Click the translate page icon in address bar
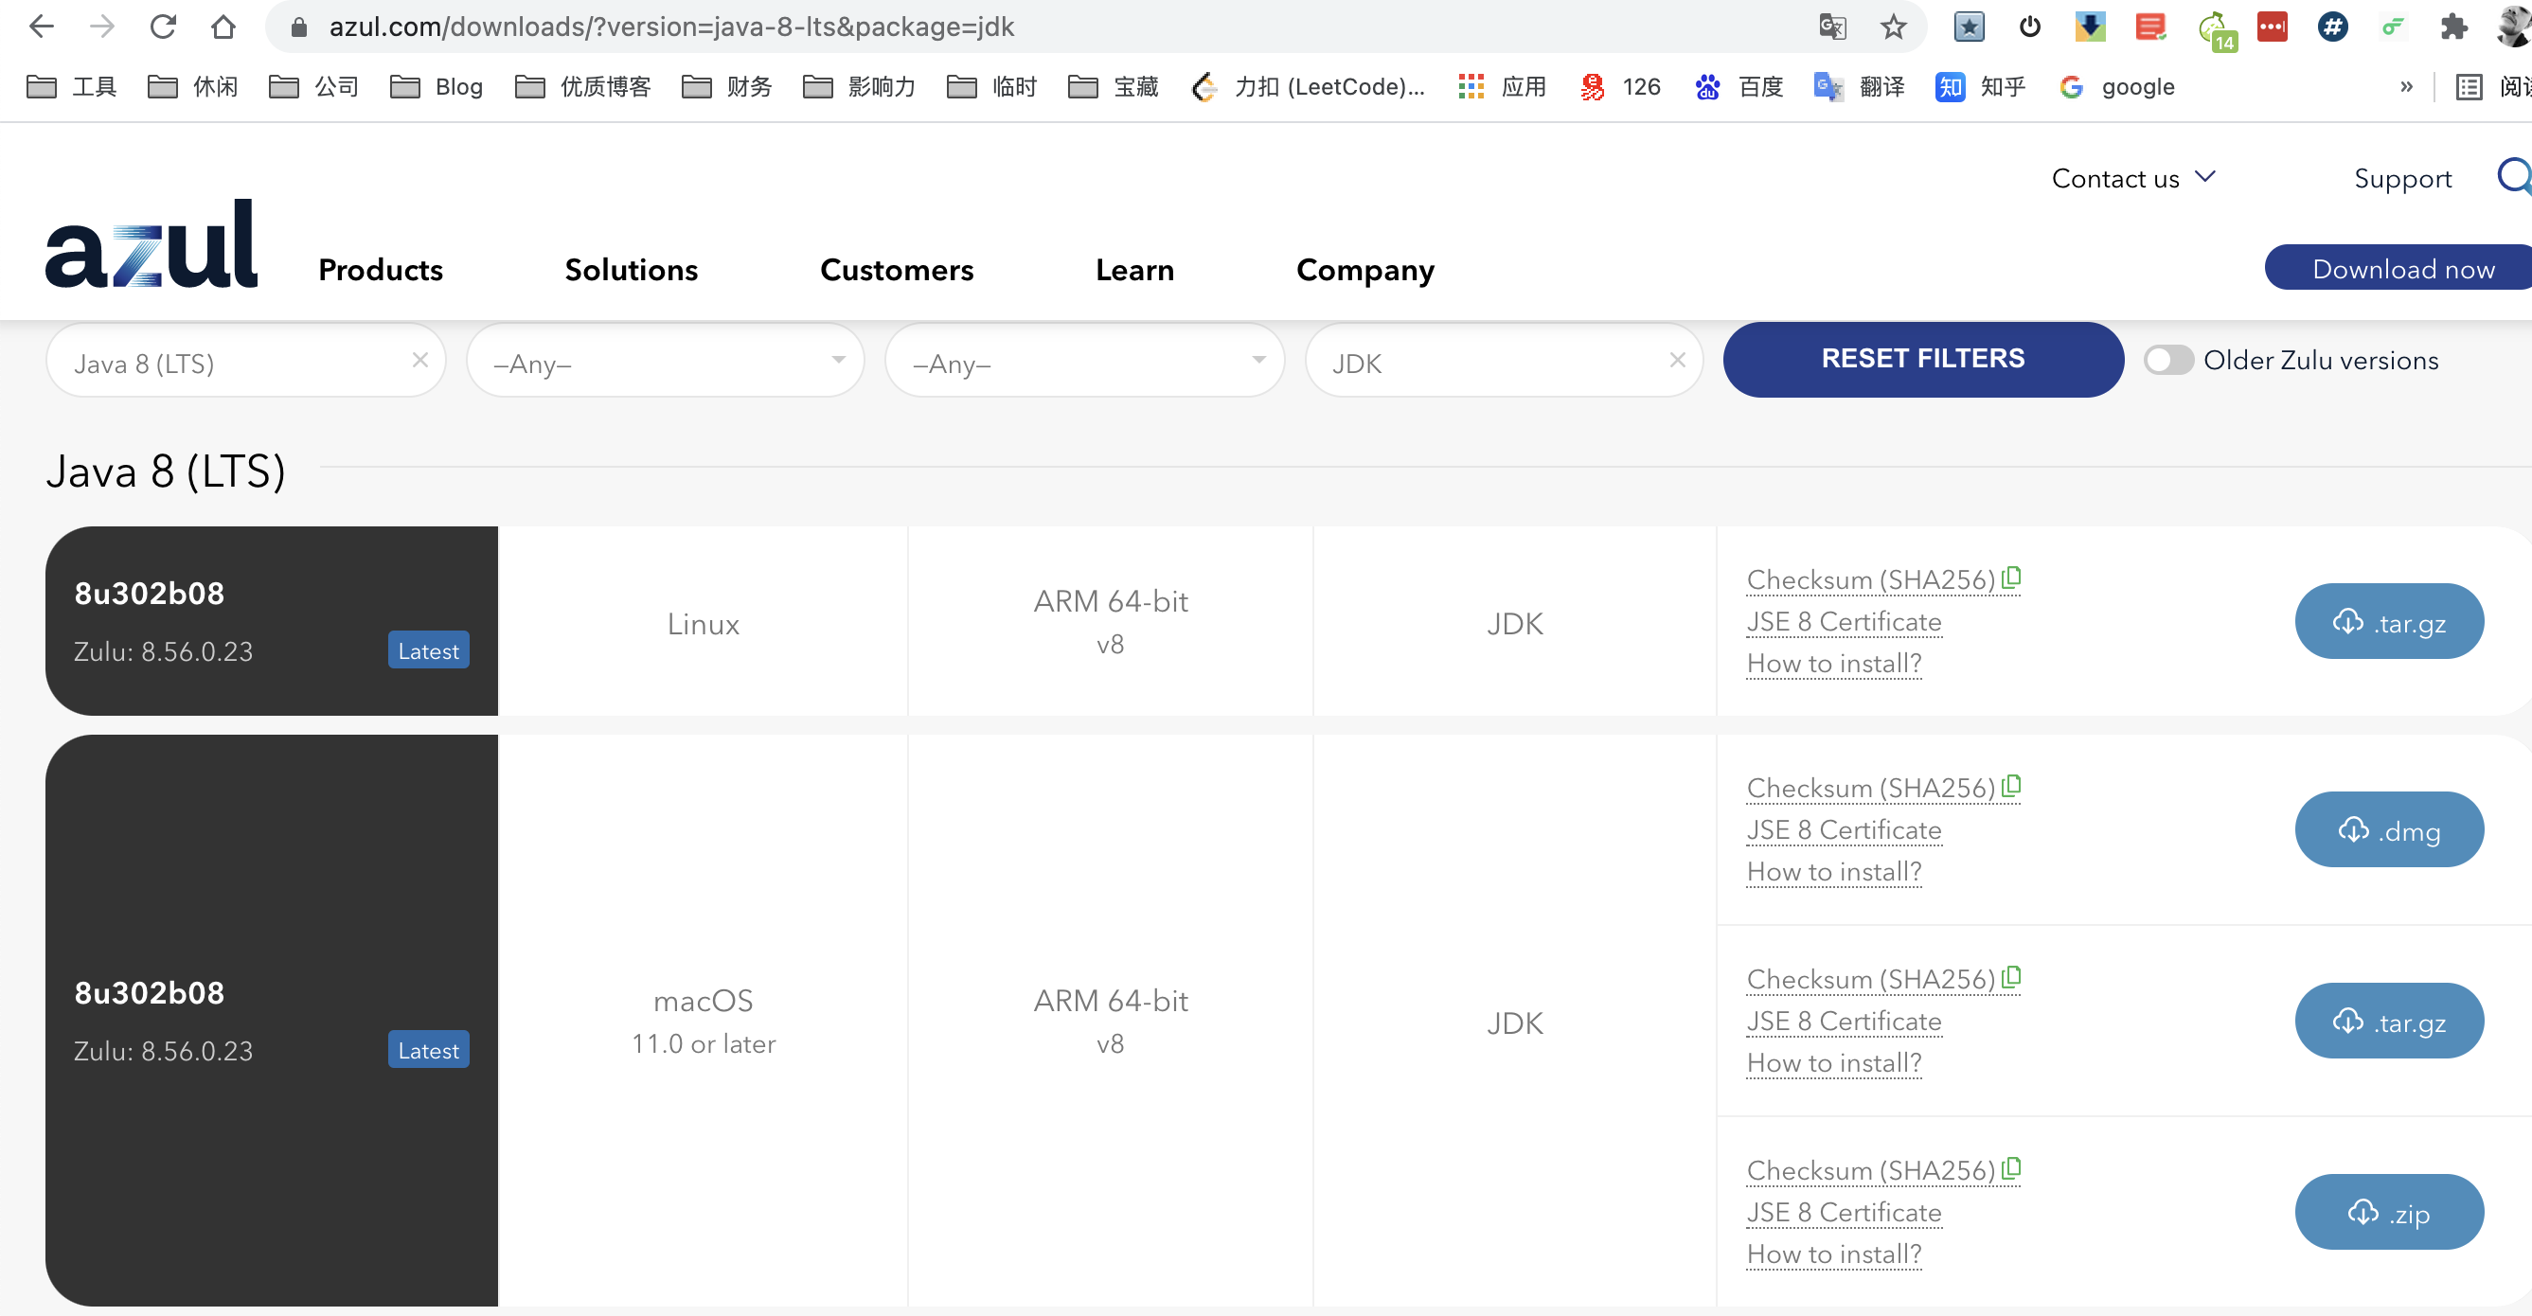 1832,27
